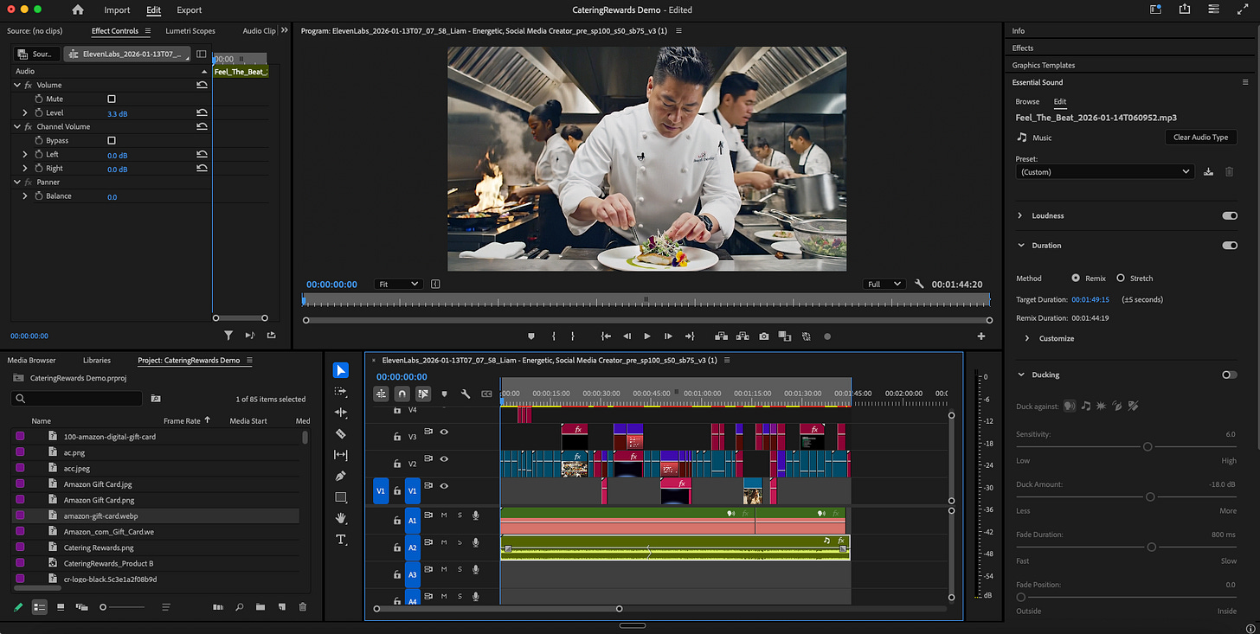Screen dimensions: 1260x634
Task: Enable the Mute checkbox under Volume
Action: (x=112, y=99)
